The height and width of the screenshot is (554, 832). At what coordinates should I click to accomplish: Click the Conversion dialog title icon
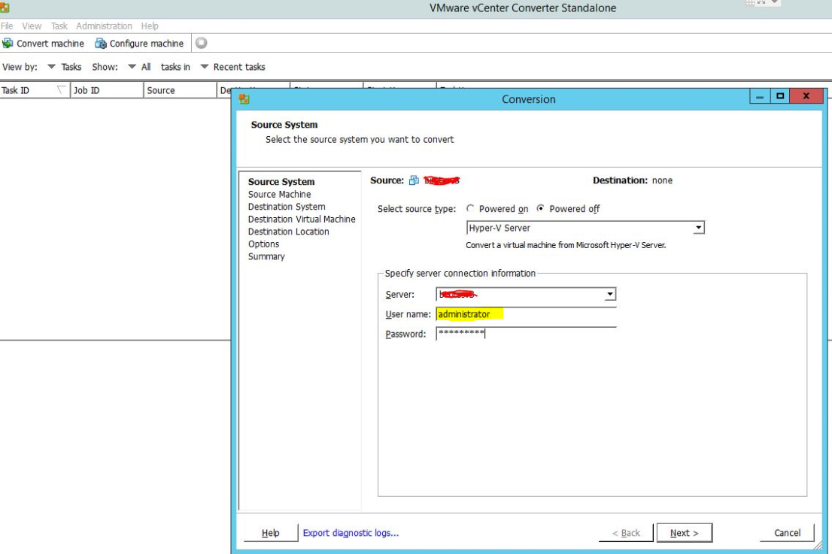click(x=244, y=98)
